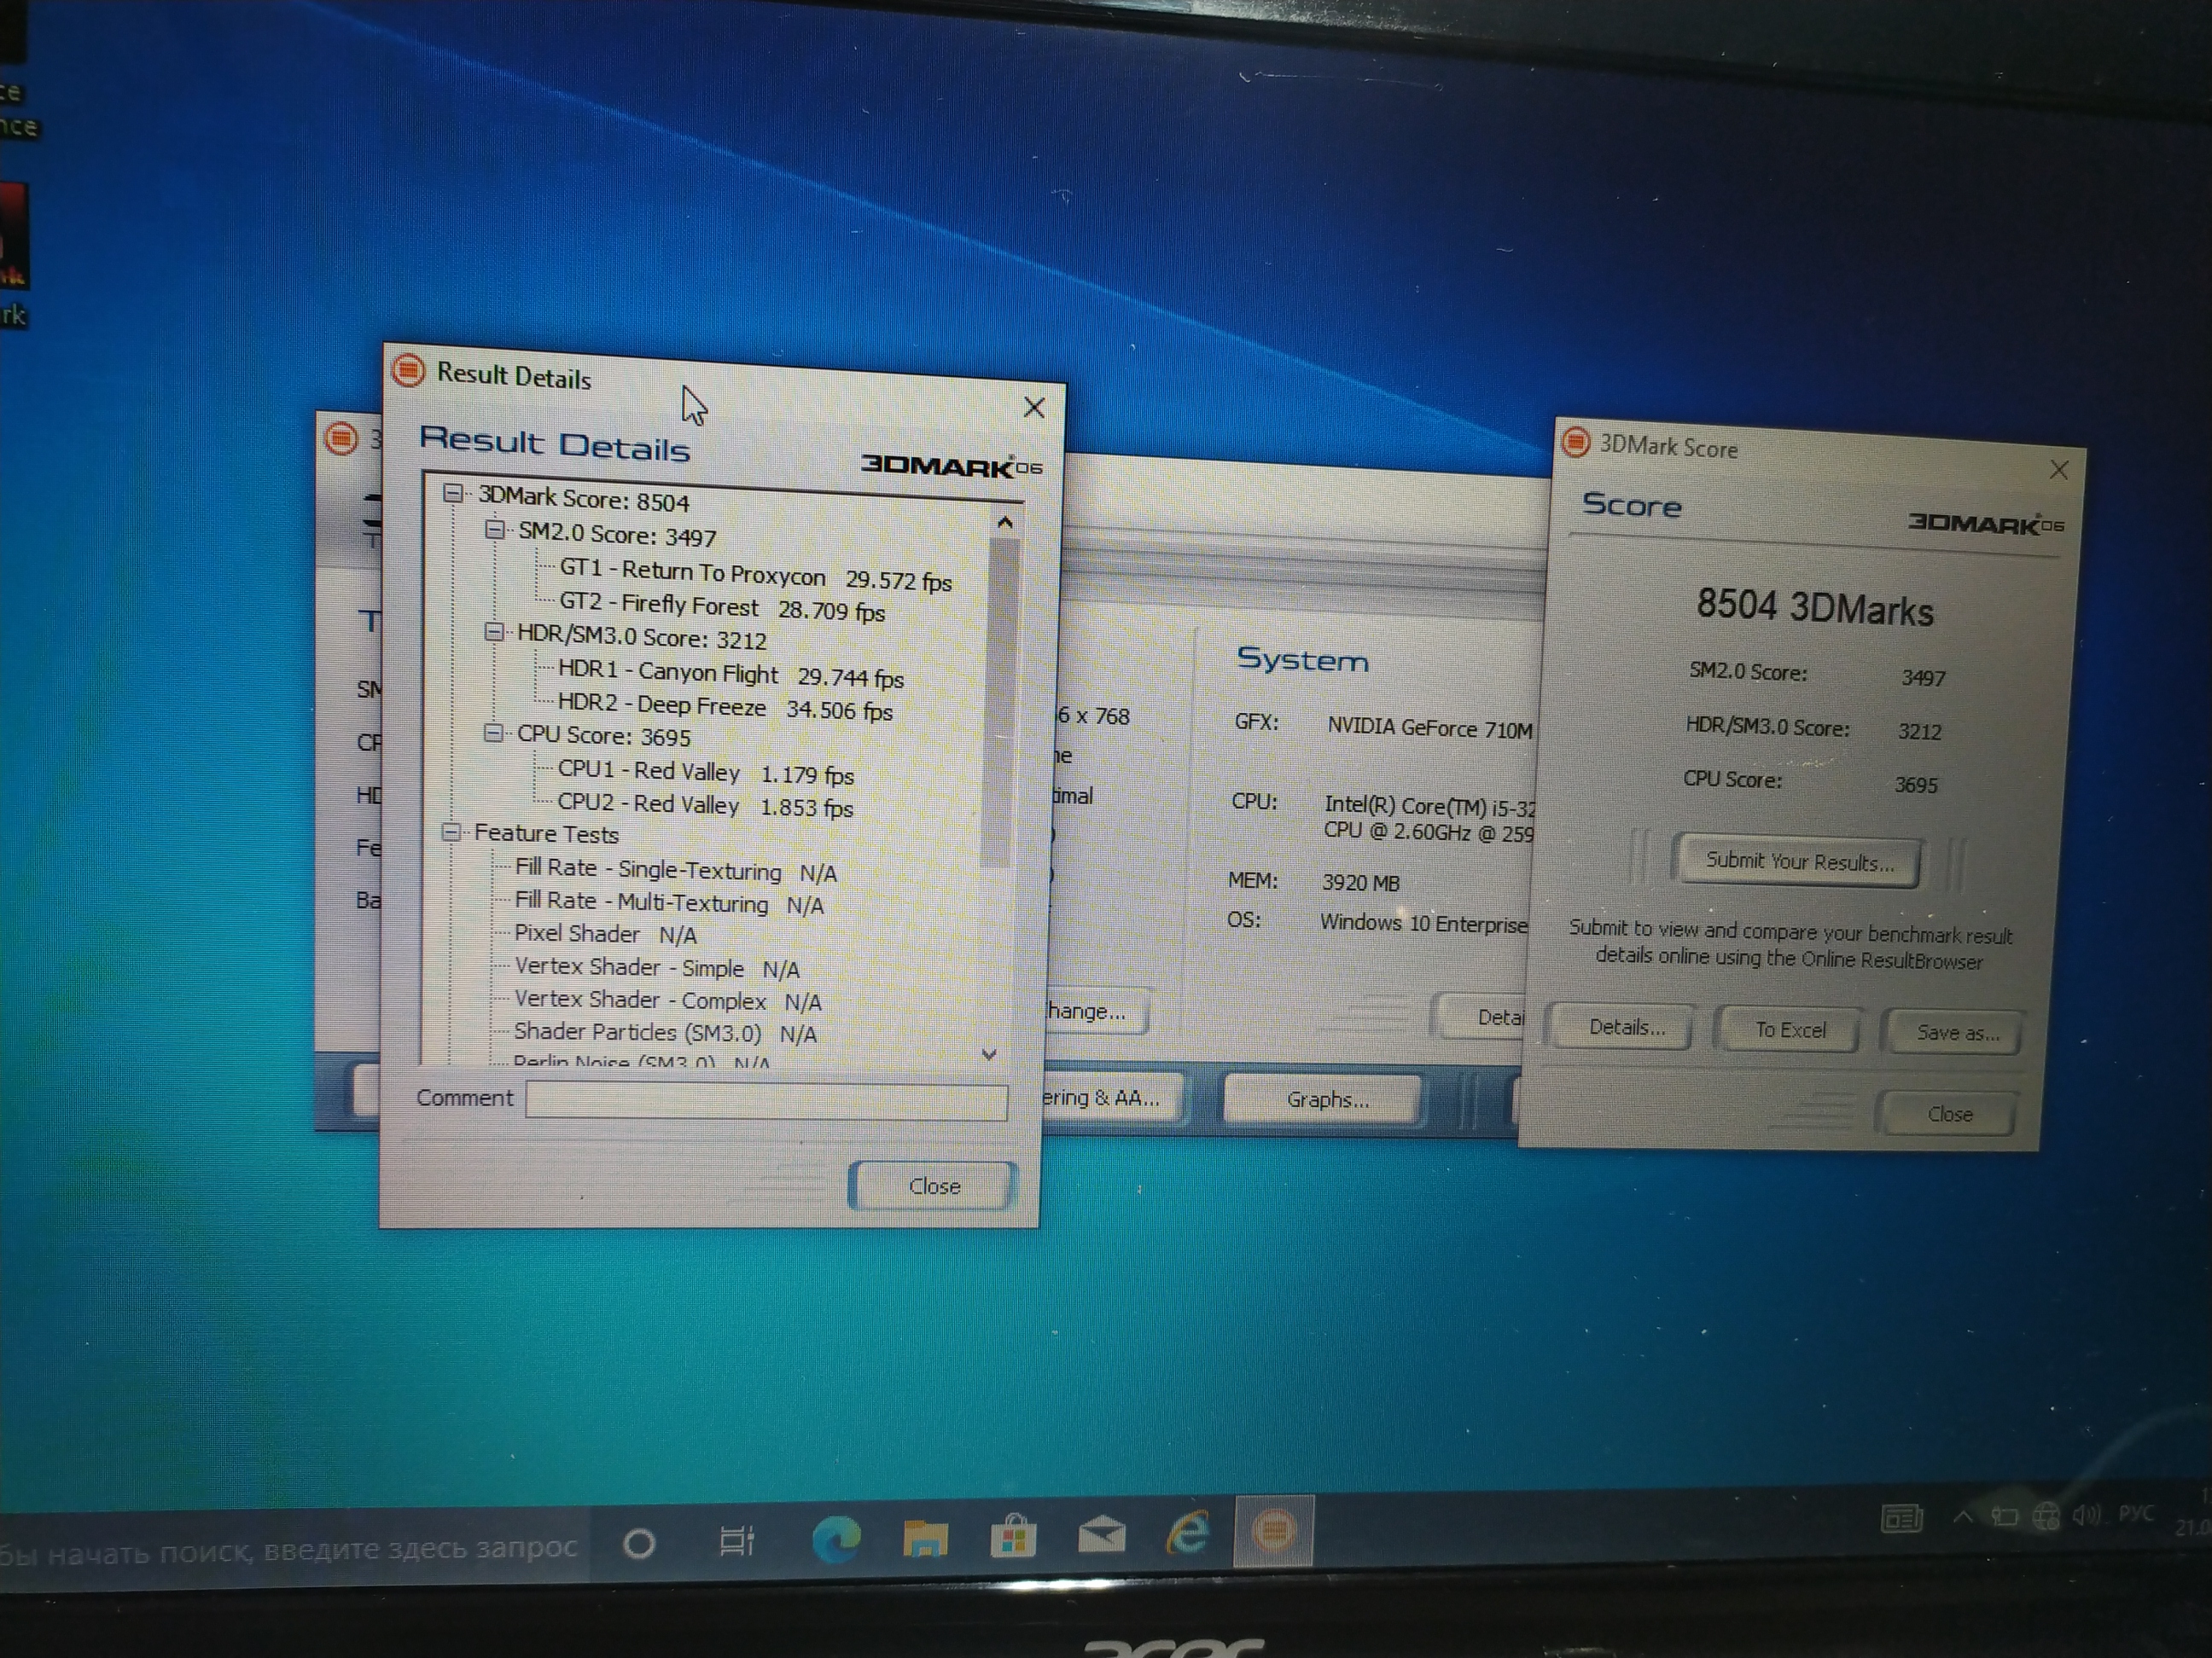
Task: Close Result Details via title bar X
Action: (x=1034, y=407)
